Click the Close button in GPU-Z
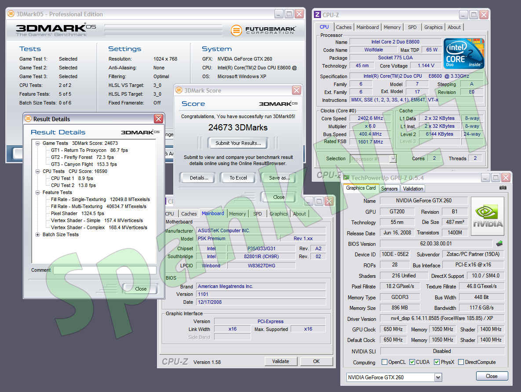The image size is (521, 392). [492, 376]
